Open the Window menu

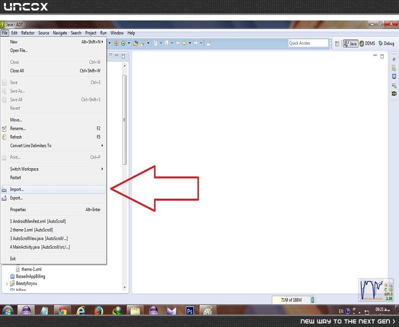[x=117, y=33]
